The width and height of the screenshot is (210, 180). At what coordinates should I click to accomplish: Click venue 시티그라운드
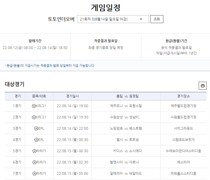click(184, 128)
